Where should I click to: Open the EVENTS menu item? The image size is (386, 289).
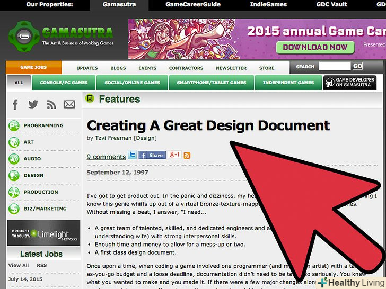point(147,68)
